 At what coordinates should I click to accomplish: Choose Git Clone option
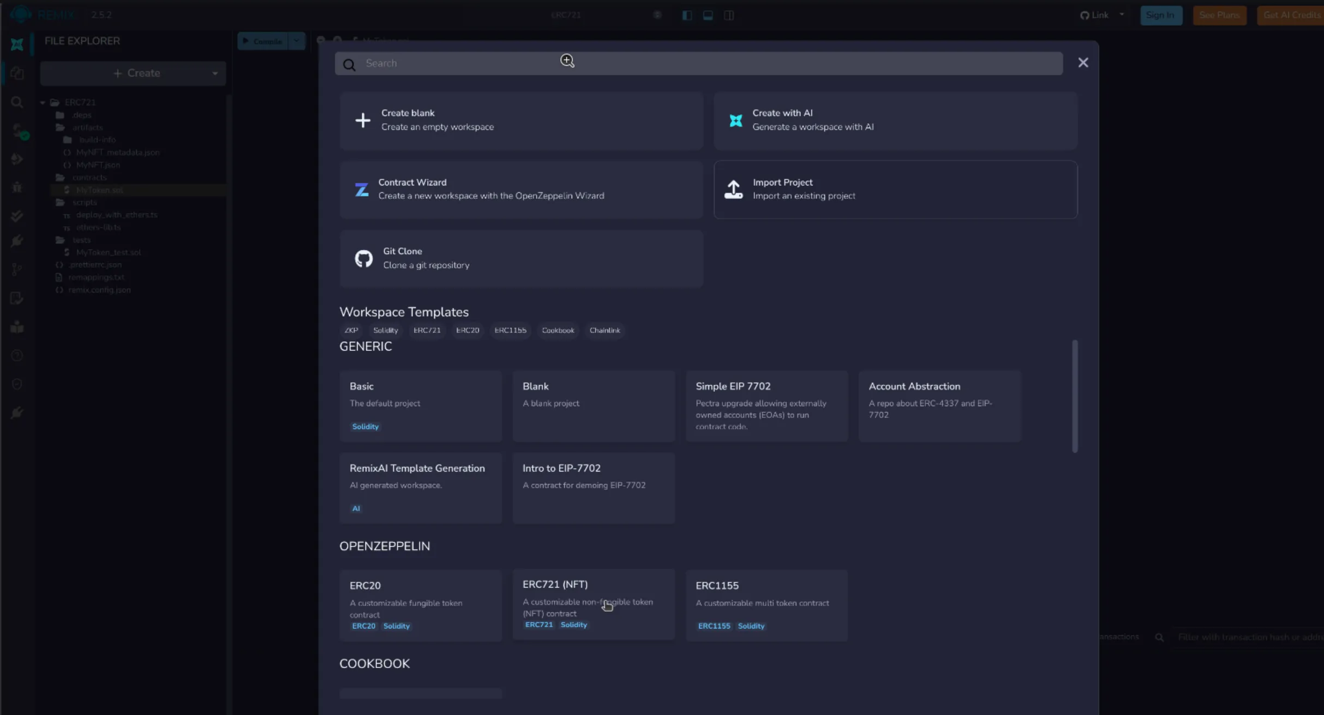click(521, 259)
